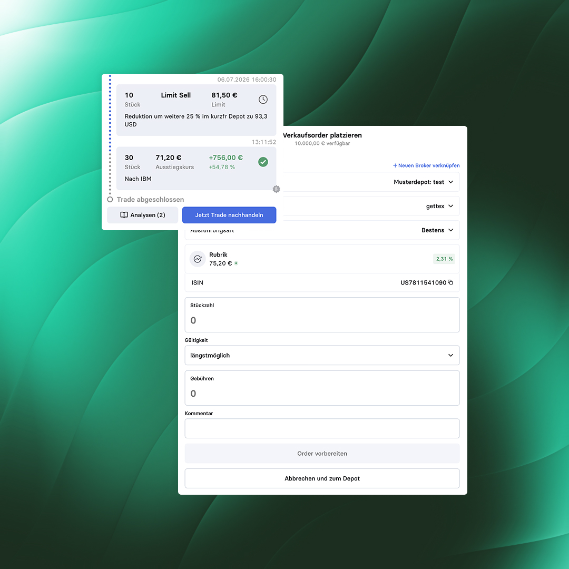
Task: Expand the Gültigkeit längstmöglich dropdown
Action: click(322, 355)
